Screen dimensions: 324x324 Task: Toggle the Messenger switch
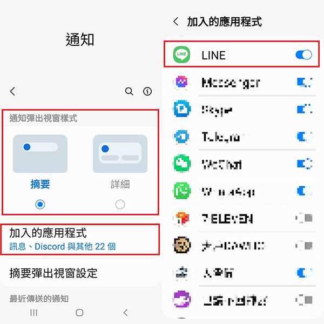305,82
